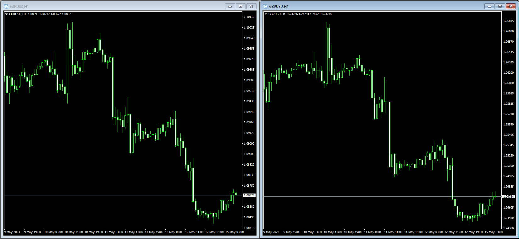The width and height of the screenshot is (519, 239).
Task: Click the 1.08750 price scale value
Action: (x=249, y=186)
